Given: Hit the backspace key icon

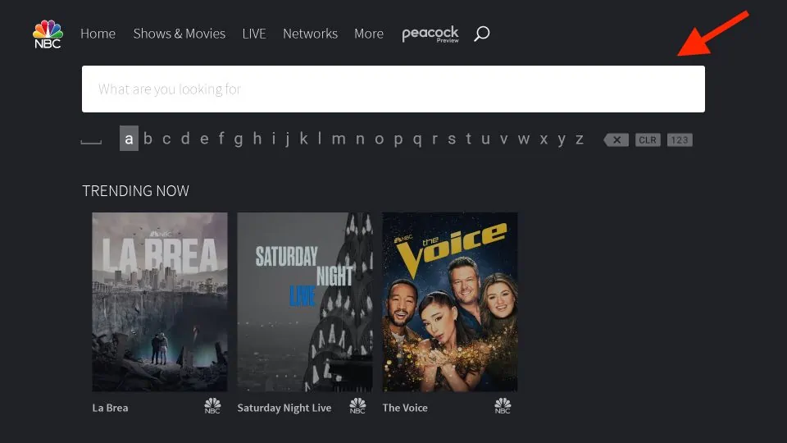Looking at the screenshot, I should click(616, 140).
